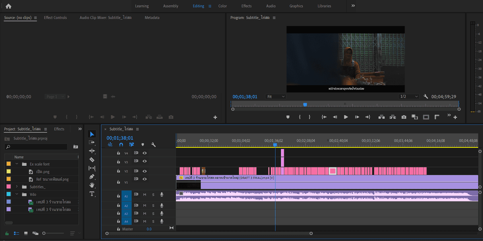The image size is (483, 241).
Task: Toggle V2 track output eye
Action: click(x=144, y=171)
